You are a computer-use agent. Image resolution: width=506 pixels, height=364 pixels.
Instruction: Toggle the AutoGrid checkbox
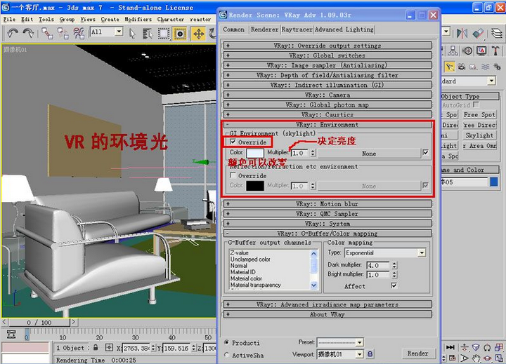[476, 105]
